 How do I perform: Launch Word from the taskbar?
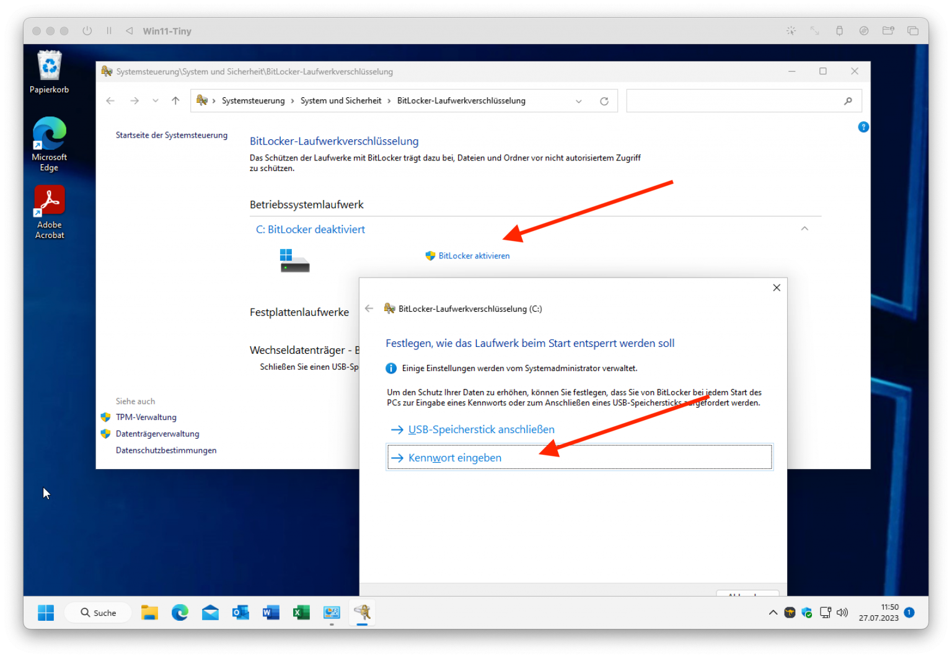(270, 613)
